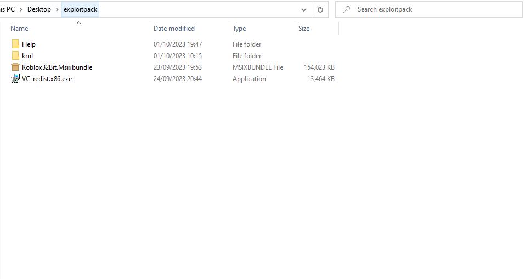Click the date 01/10/2023 10:15
The image size is (525, 279).
pyautogui.click(x=178, y=55)
